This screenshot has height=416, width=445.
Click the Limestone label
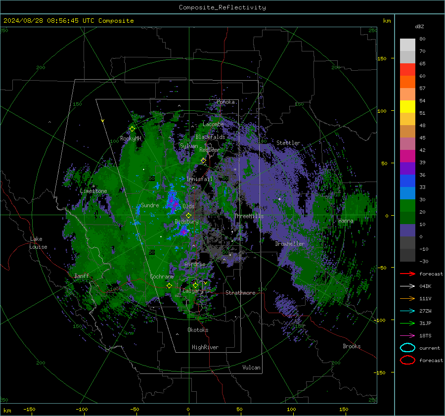point(93,191)
